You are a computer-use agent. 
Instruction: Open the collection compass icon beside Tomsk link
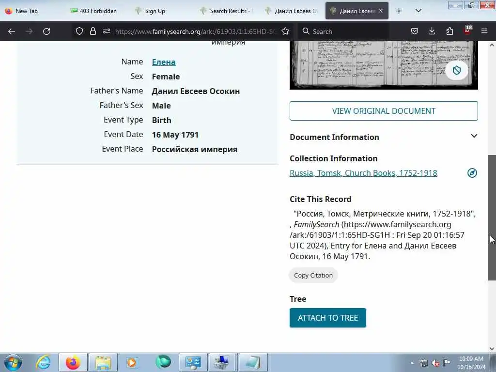tap(472, 173)
